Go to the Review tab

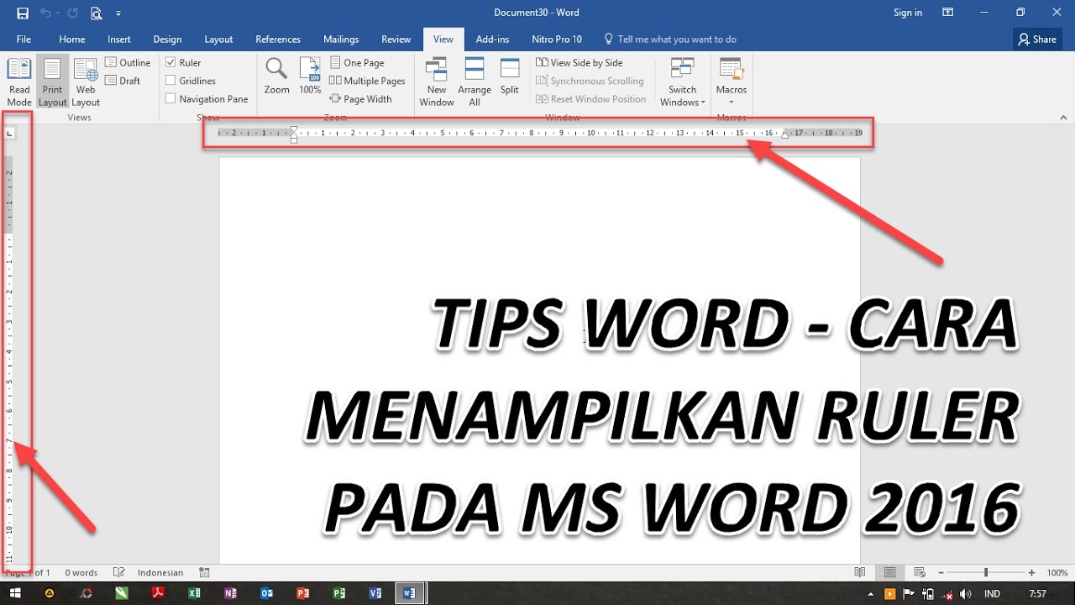click(x=396, y=39)
